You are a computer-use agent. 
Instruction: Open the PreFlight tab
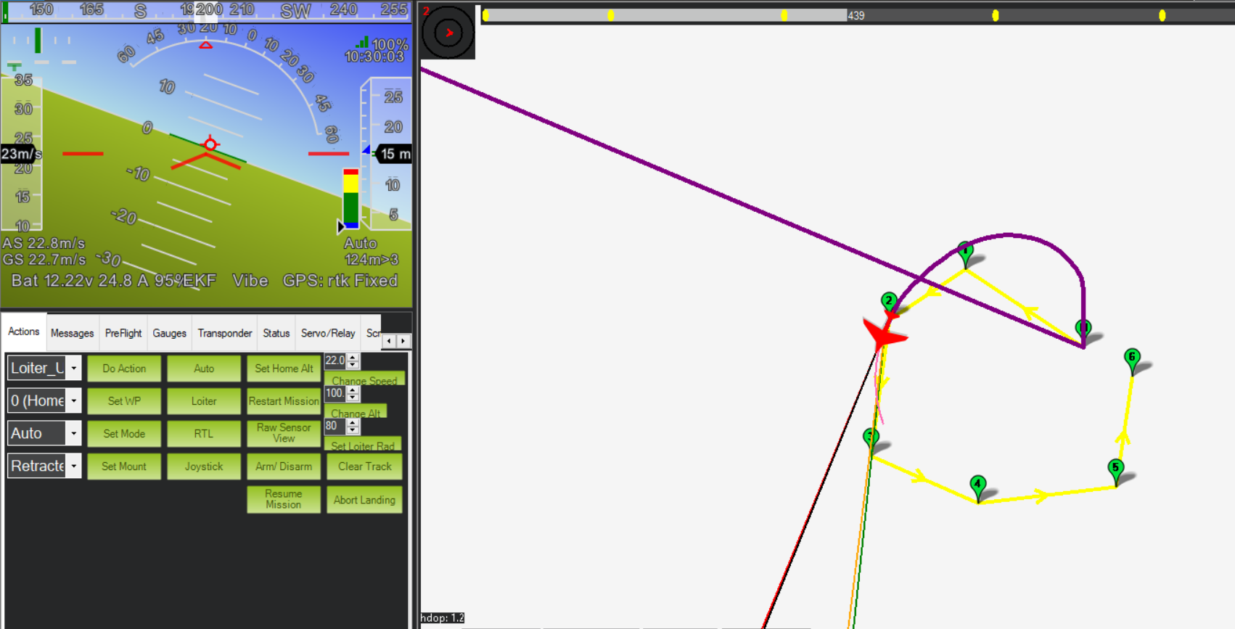coord(123,333)
